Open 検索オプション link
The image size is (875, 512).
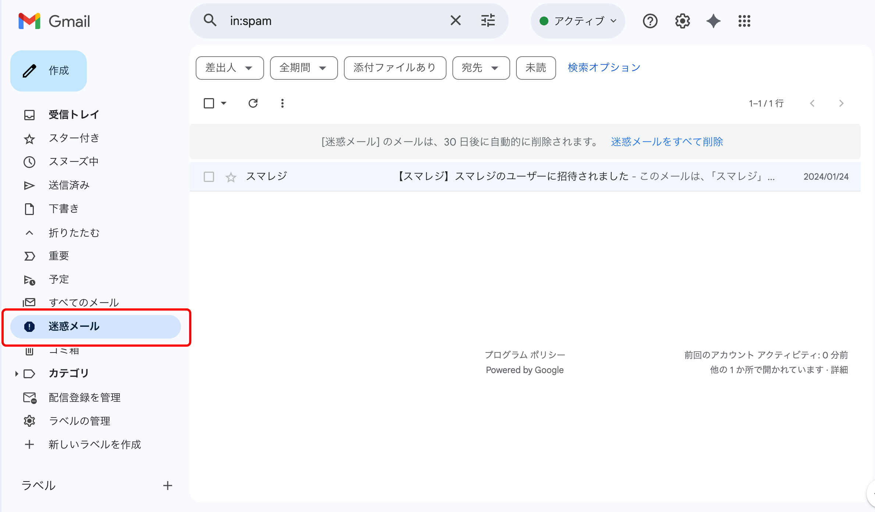pos(604,67)
